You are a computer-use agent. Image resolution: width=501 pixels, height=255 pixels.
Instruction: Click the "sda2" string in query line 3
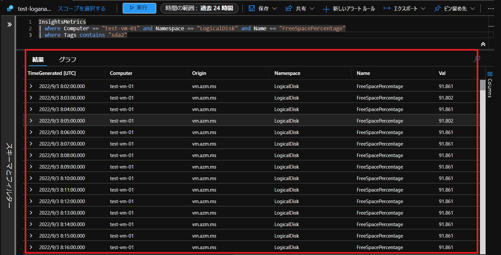click(117, 35)
